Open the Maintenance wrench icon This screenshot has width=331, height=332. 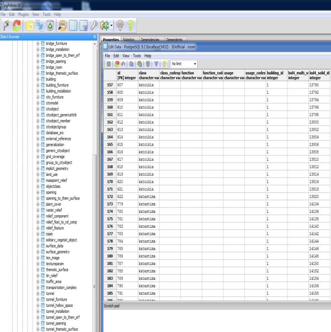pyautogui.click(x=94, y=26)
